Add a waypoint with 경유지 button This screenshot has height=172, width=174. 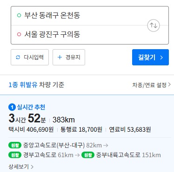click(69, 57)
